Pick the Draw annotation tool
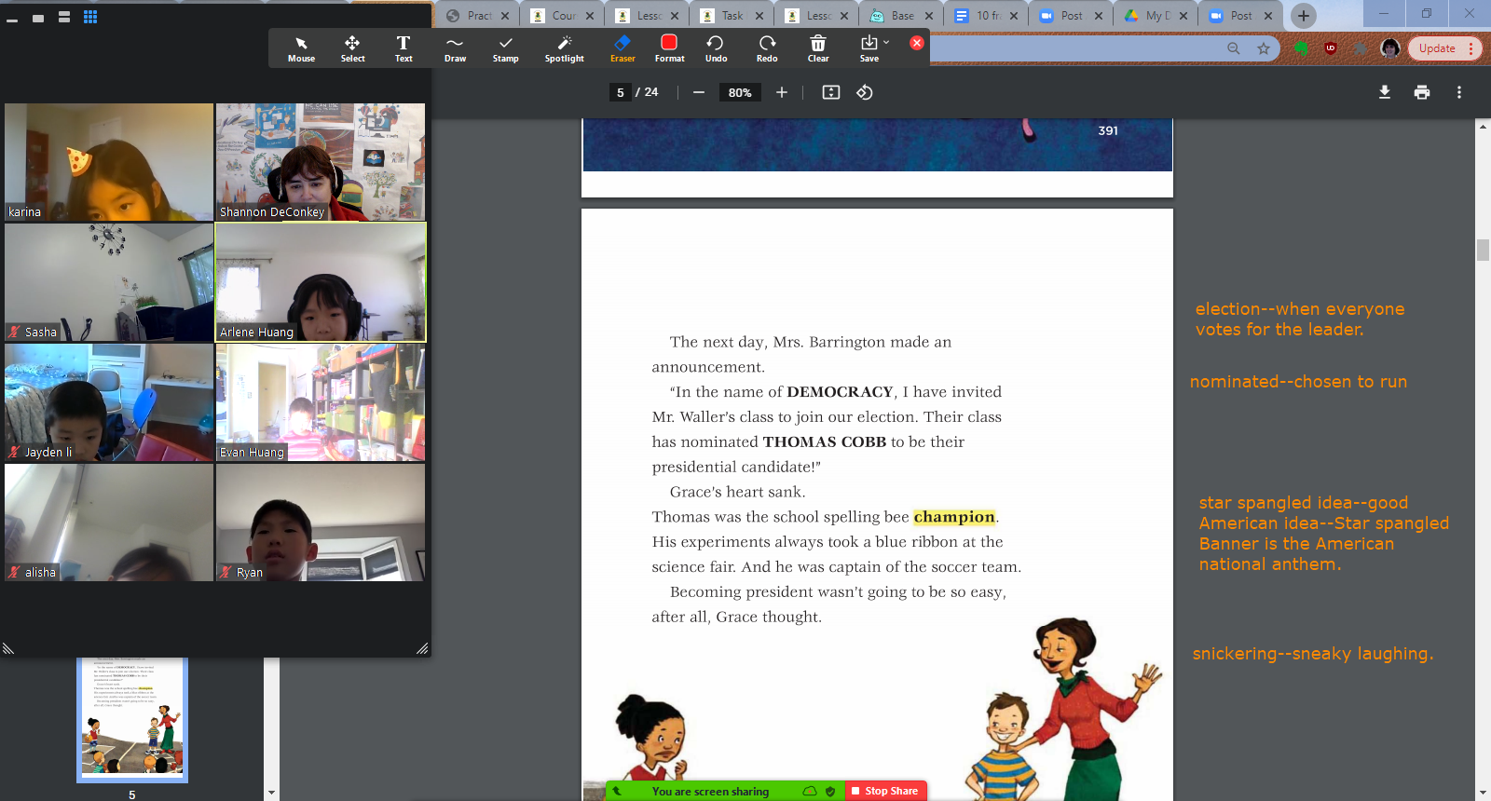The image size is (1491, 801). [x=455, y=48]
